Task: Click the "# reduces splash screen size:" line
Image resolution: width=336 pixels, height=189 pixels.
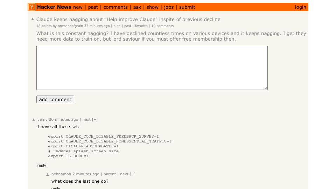Action: [84, 151]
